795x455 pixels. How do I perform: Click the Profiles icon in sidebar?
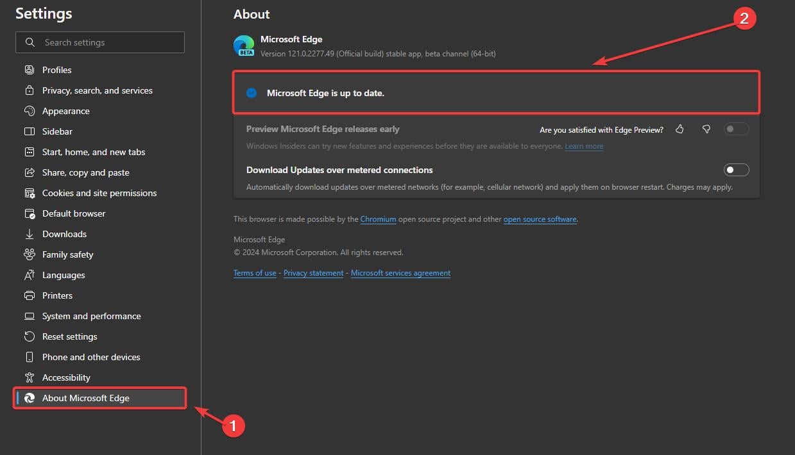[29, 70]
